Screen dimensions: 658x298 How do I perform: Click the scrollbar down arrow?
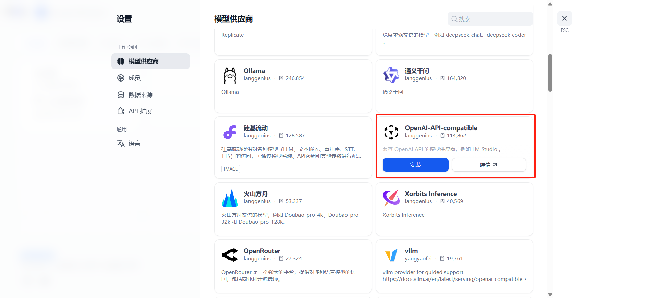550,295
